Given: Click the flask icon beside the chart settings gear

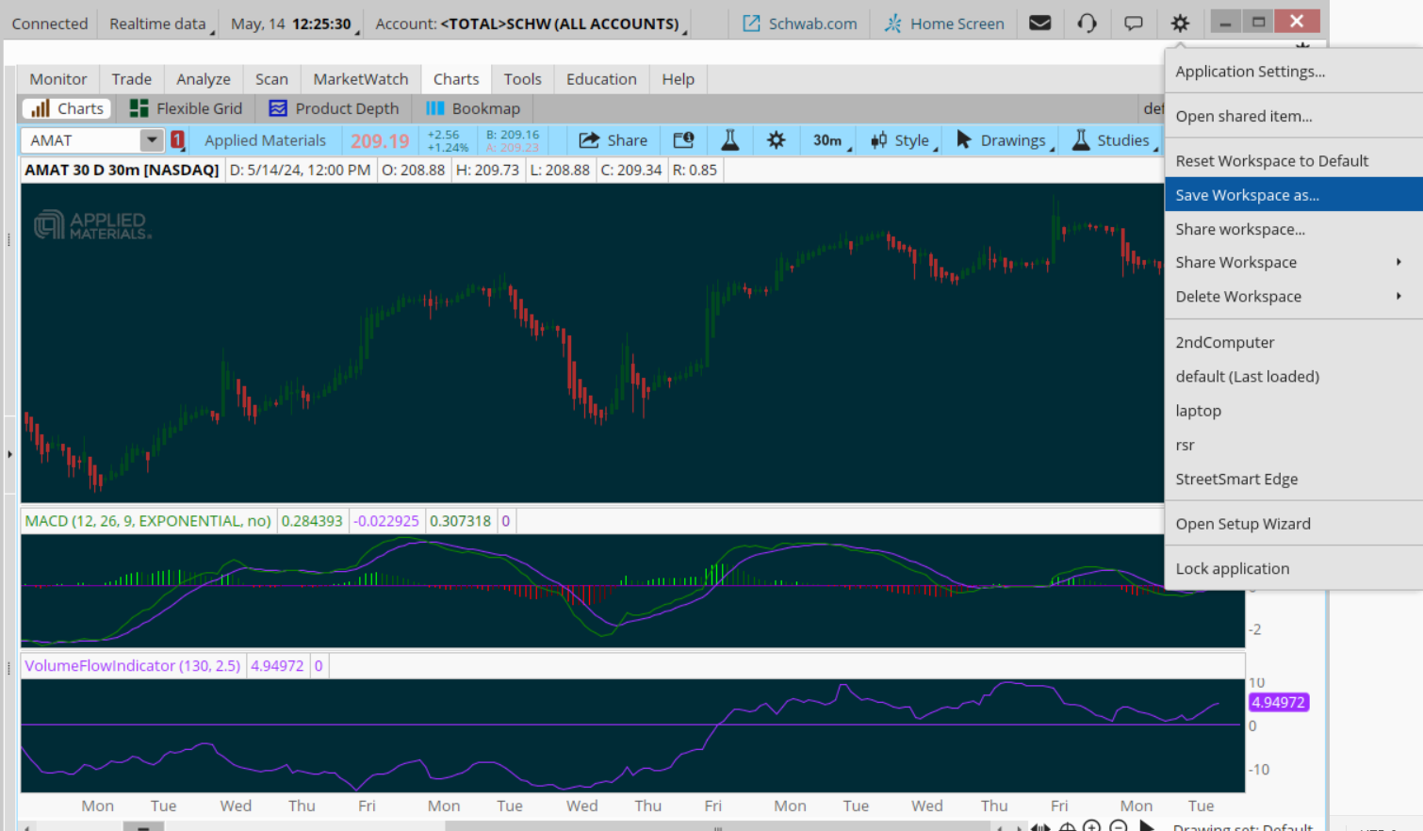Looking at the screenshot, I should [x=730, y=140].
